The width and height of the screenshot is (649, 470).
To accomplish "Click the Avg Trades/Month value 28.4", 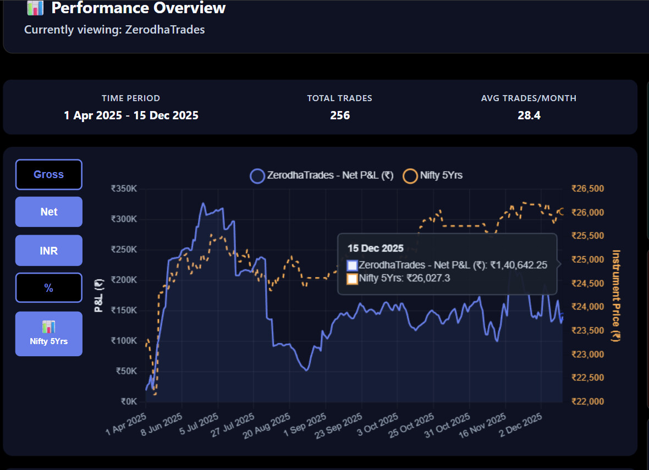I will (529, 115).
